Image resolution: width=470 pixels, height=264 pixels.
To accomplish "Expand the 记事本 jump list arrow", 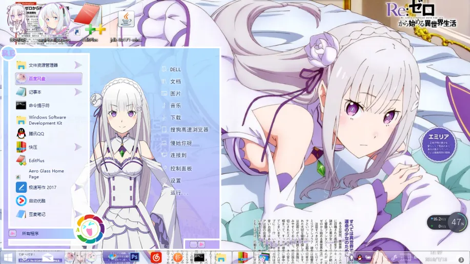I will click(x=78, y=92).
